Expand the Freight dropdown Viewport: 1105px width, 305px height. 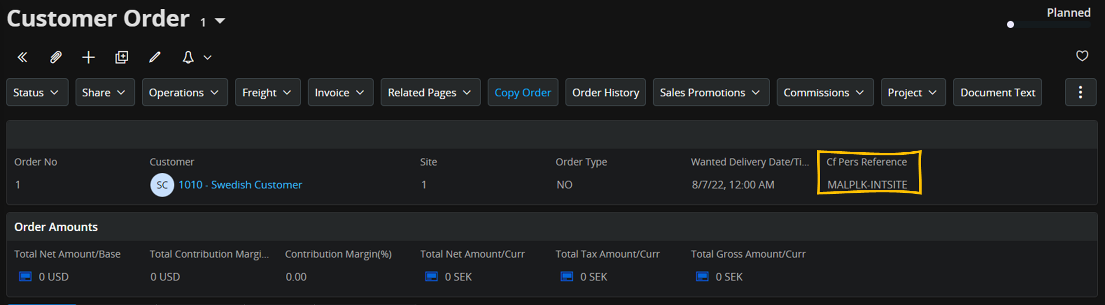pos(267,93)
